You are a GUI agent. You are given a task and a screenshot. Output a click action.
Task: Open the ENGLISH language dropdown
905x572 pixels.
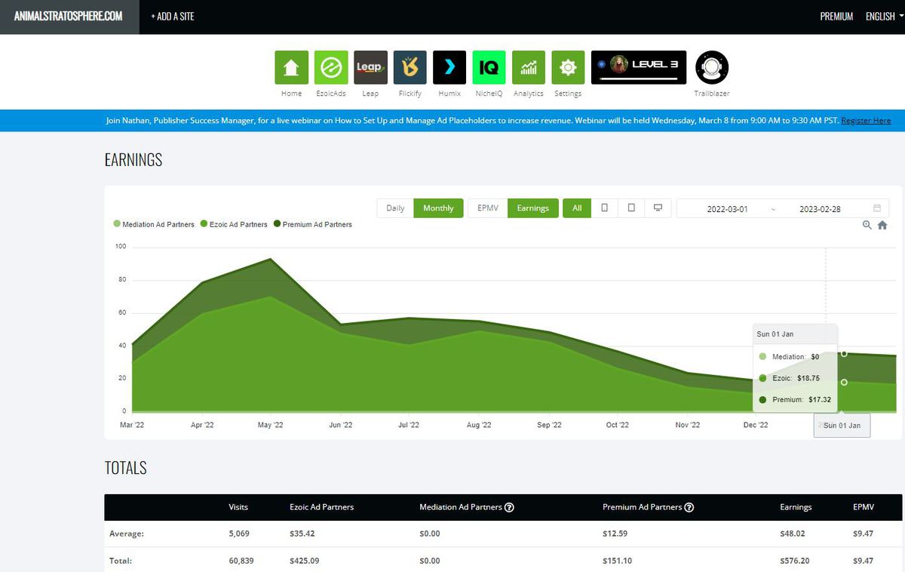(885, 16)
